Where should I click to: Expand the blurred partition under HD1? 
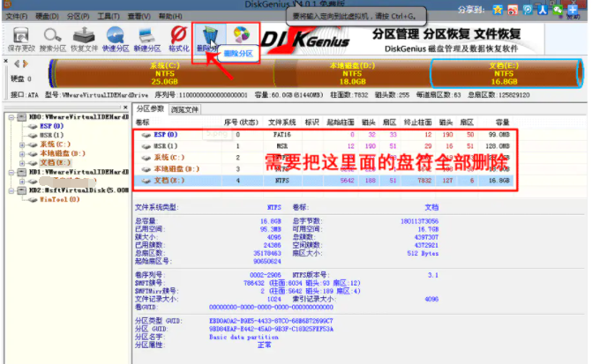click(x=22, y=182)
